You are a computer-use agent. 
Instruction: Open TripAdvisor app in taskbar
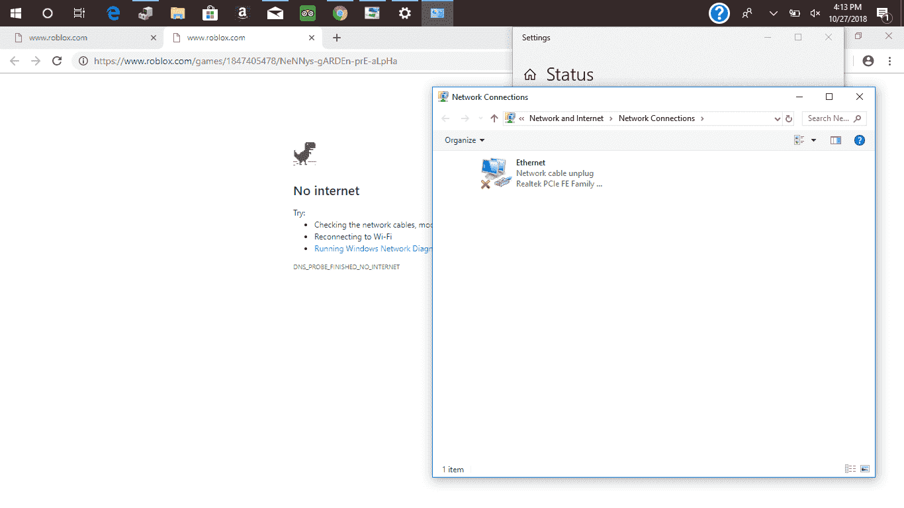308,13
